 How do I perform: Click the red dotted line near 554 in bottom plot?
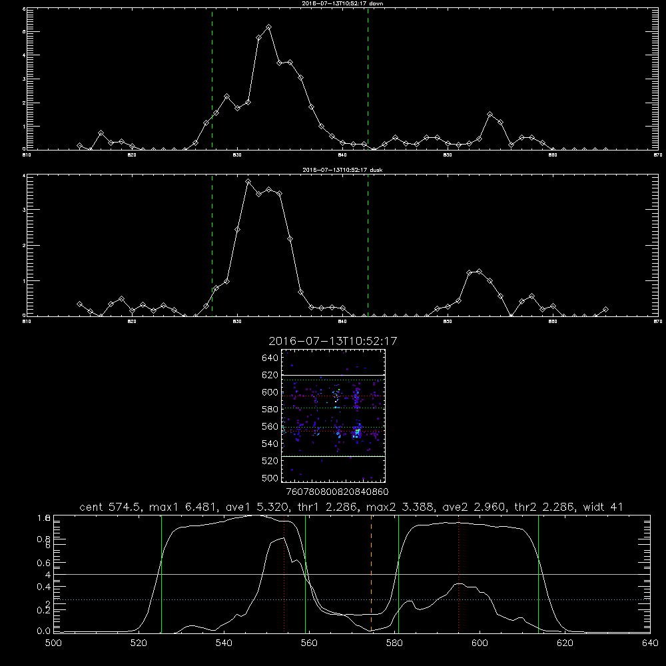point(284,574)
